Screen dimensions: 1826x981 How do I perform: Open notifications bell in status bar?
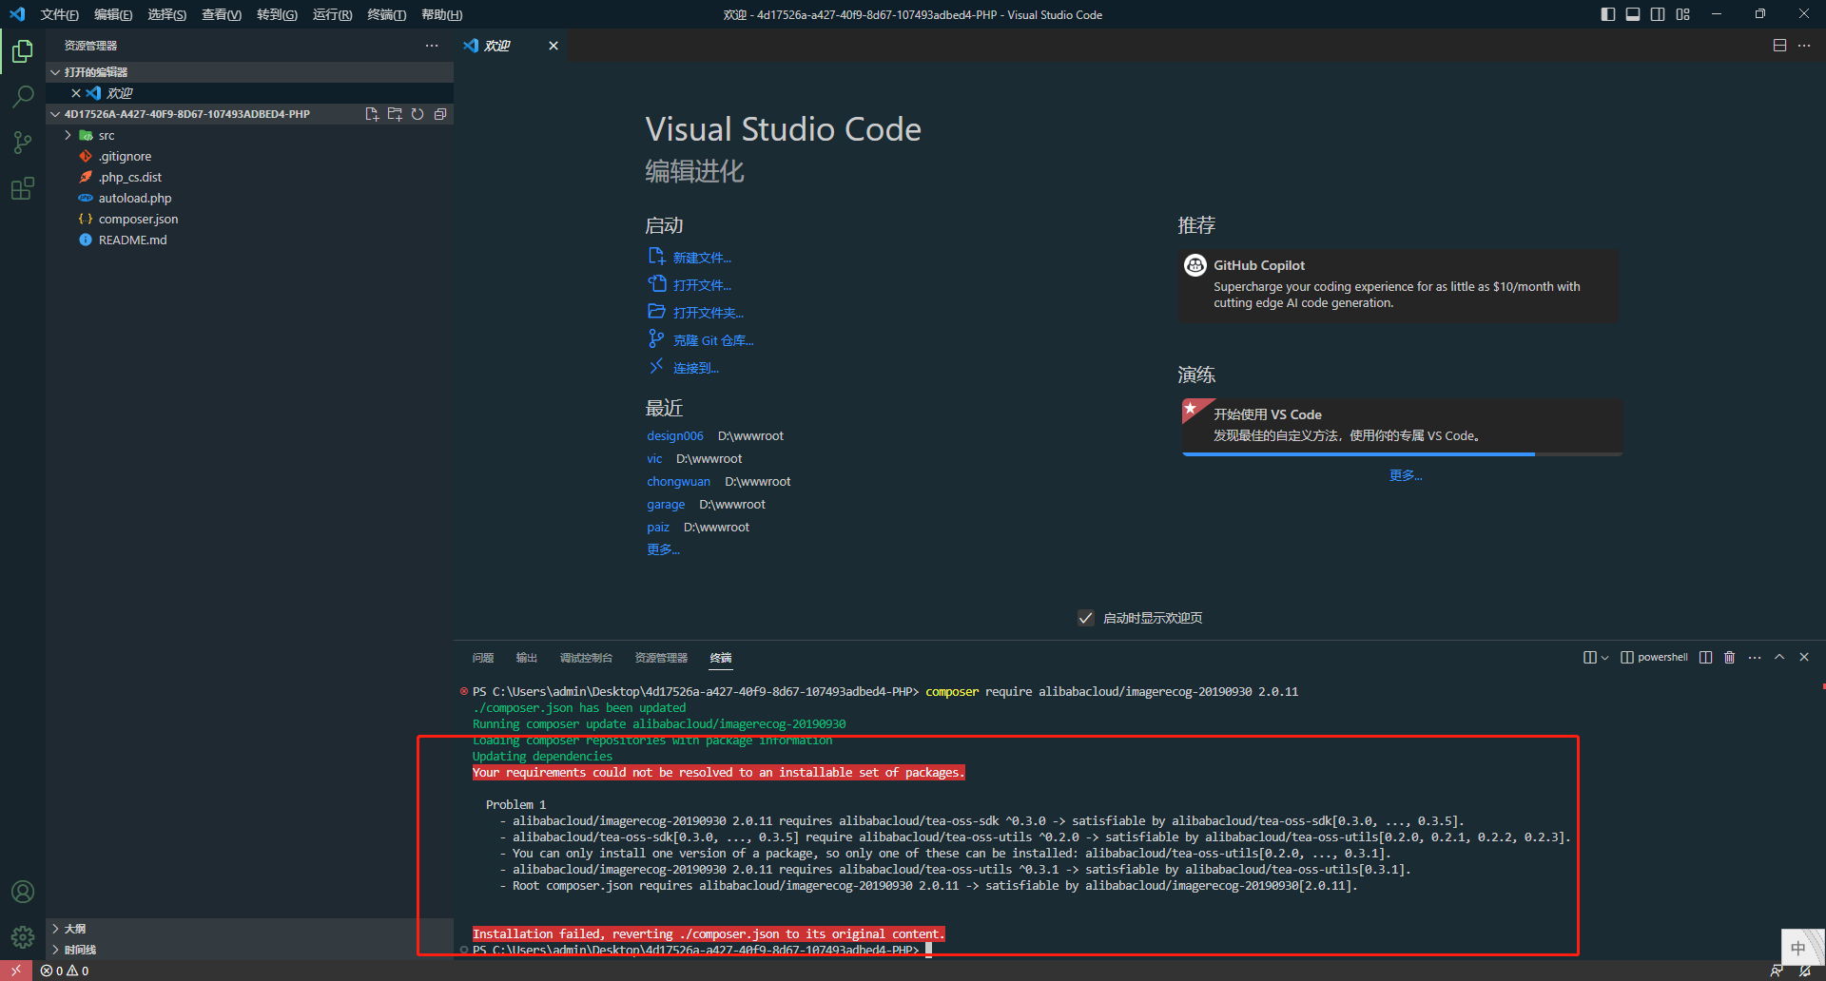(x=1804, y=971)
